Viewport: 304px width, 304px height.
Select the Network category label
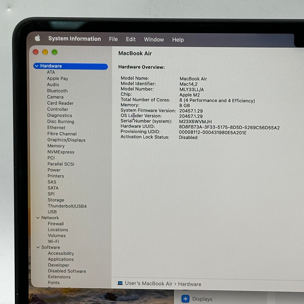pos(50,218)
